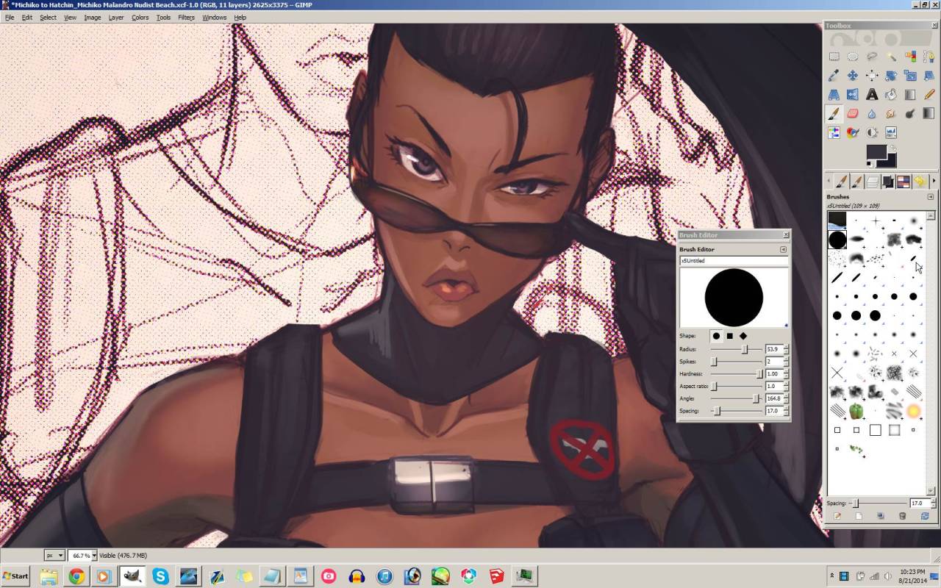Switch to the Layers dock tab
Viewport: 941px width, 588px height.
pos(872,181)
